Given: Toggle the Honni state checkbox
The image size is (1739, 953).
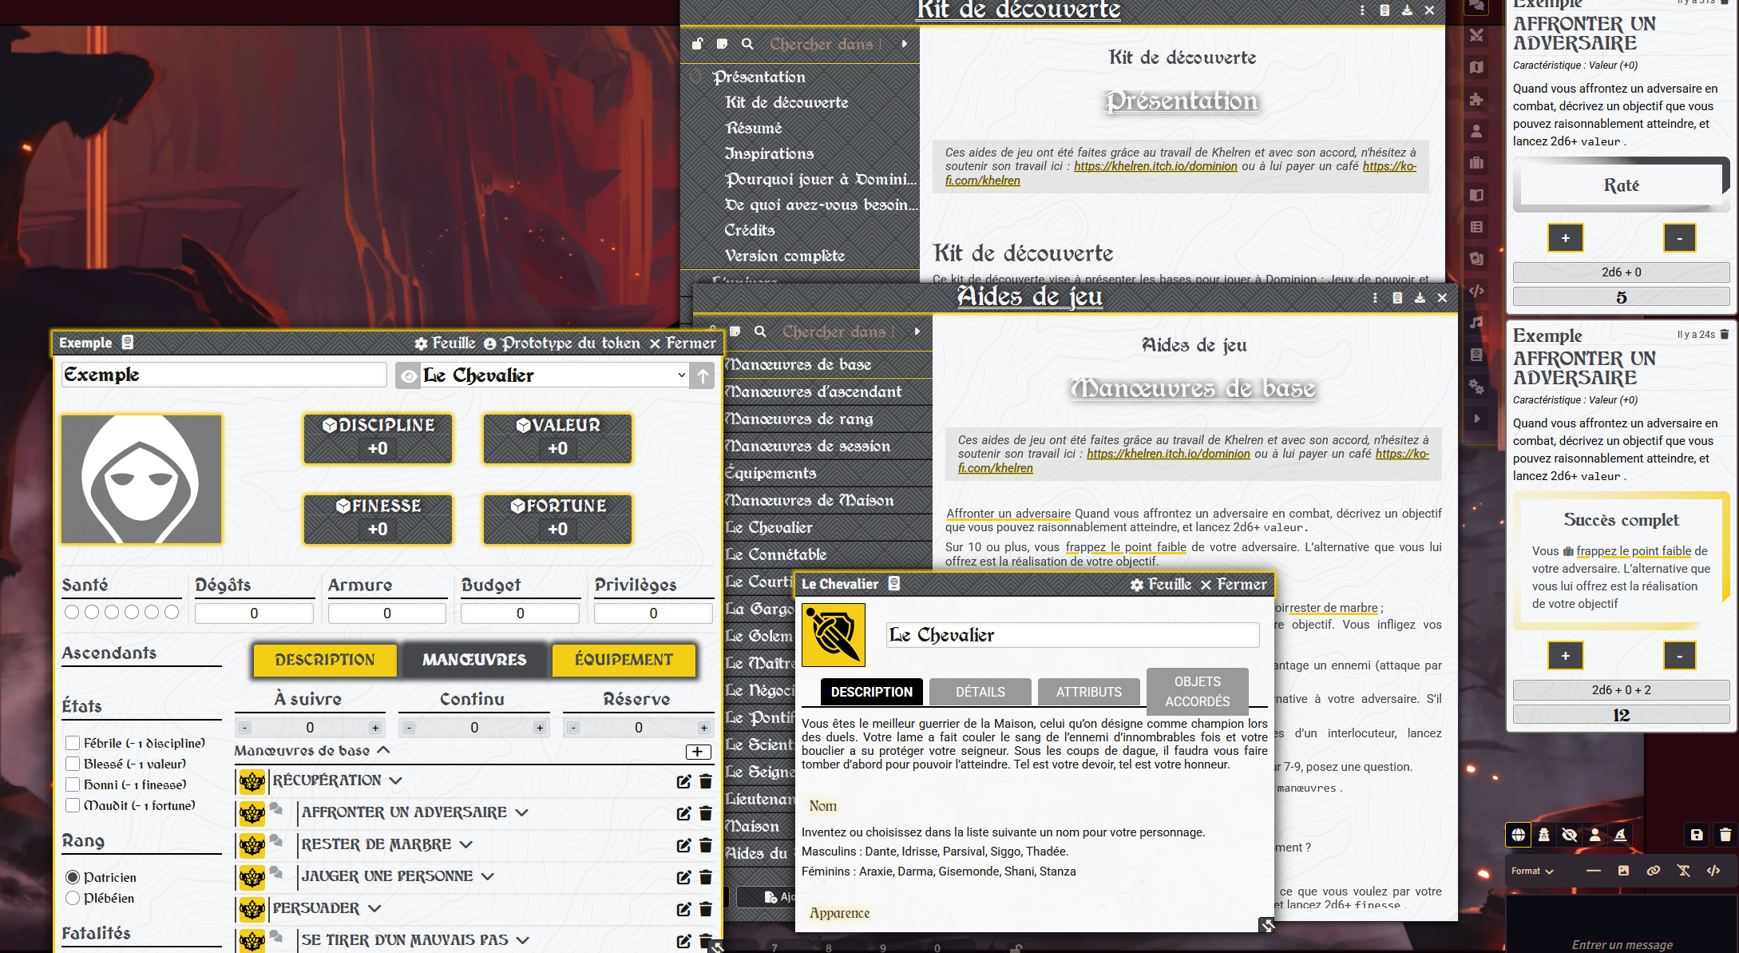Looking at the screenshot, I should 73,784.
